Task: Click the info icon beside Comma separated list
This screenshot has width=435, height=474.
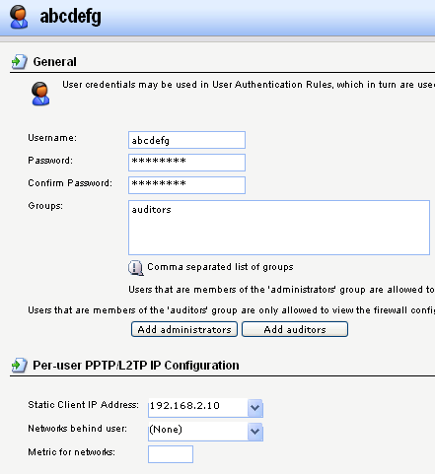Action: pyautogui.click(x=136, y=268)
